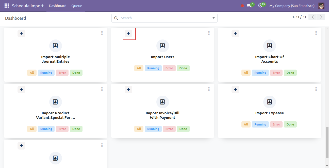Image resolution: width=329 pixels, height=168 pixels.
Task: Click the search magnifier icon
Action: (x=116, y=18)
